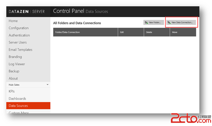Screen dimensions: 212x126
Task: Open the Log Viewer page
Action: (17, 64)
